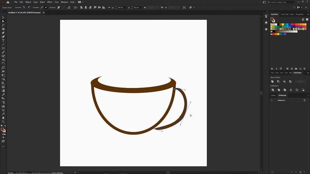
Task: Open Artboards panel options menu
Action: pos(308,96)
